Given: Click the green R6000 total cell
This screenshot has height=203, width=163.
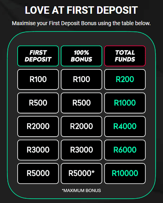Looking at the screenshot, I should pyautogui.click(x=125, y=150).
